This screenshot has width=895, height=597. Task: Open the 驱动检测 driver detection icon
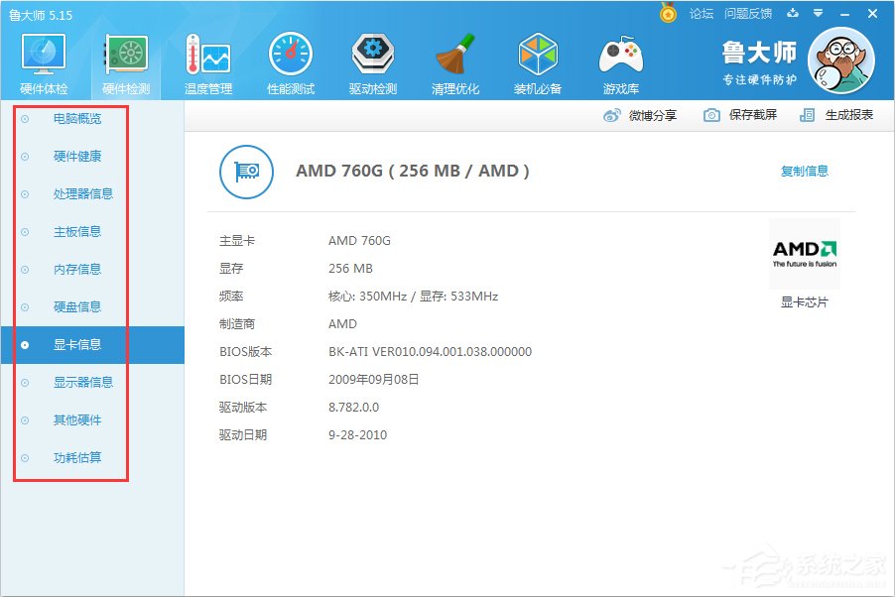(373, 55)
